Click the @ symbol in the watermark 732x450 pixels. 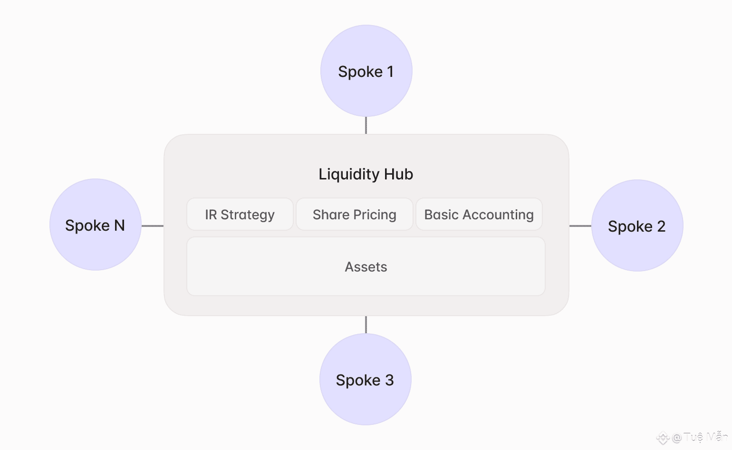pyautogui.click(x=677, y=438)
